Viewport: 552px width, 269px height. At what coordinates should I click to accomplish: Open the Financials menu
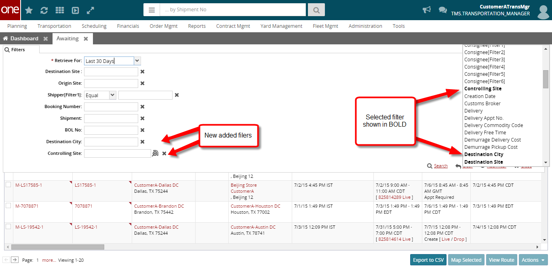(x=128, y=26)
